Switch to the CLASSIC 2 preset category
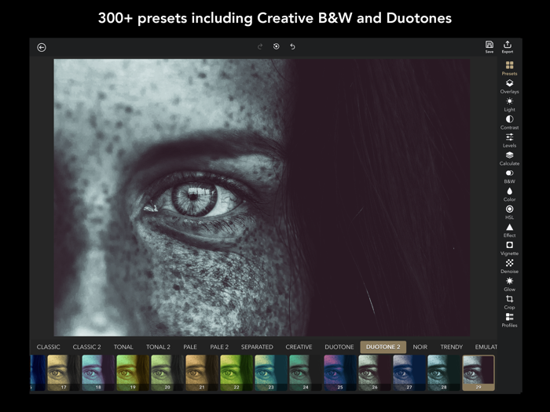 [x=86, y=347]
